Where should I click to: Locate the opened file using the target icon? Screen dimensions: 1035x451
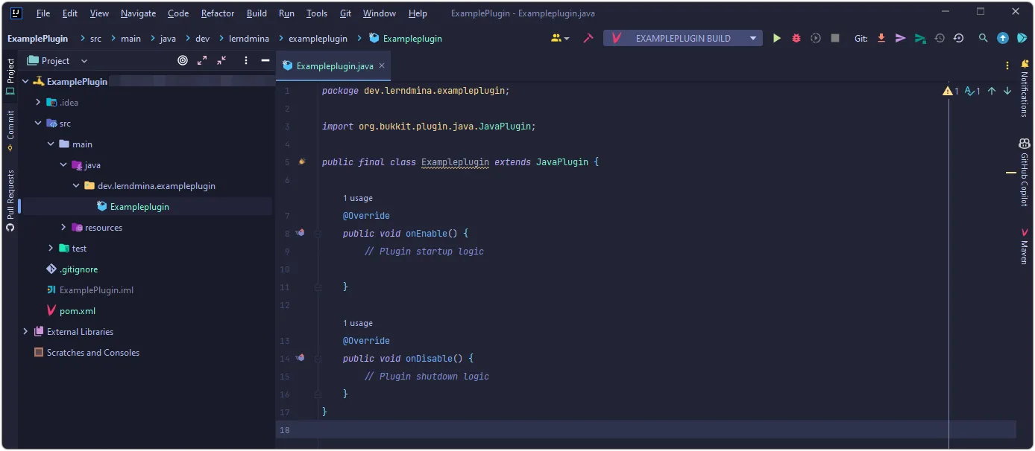tap(183, 61)
